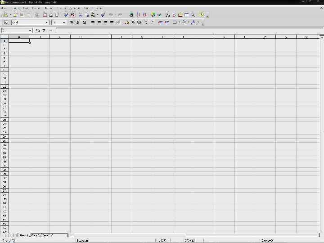324x243 pixels.
Task: Merge the selected cells
Action: (118, 22)
